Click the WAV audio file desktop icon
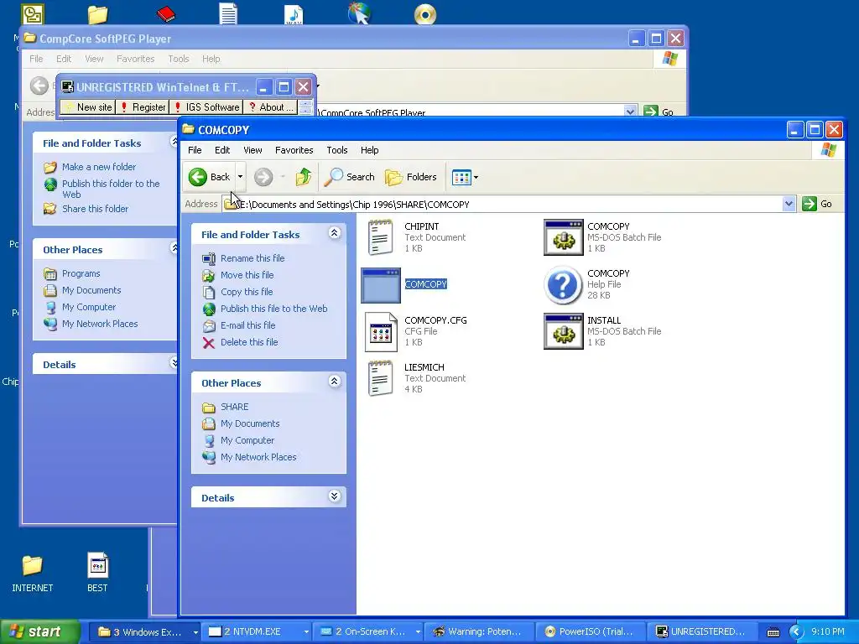The width and height of the screenshot is (859, 644). tap(294, 14)
